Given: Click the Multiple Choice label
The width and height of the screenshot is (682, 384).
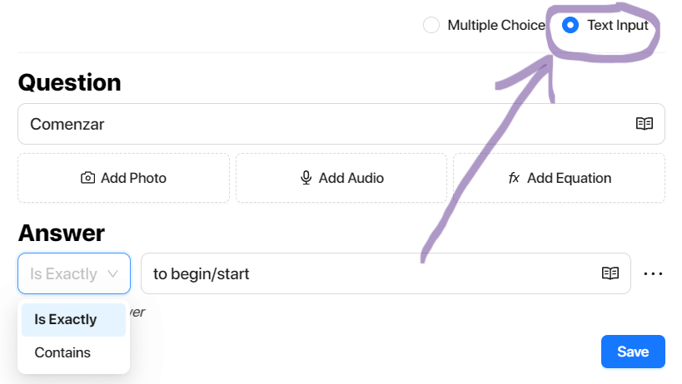Looking at the screenshot, I should (496, 25).
